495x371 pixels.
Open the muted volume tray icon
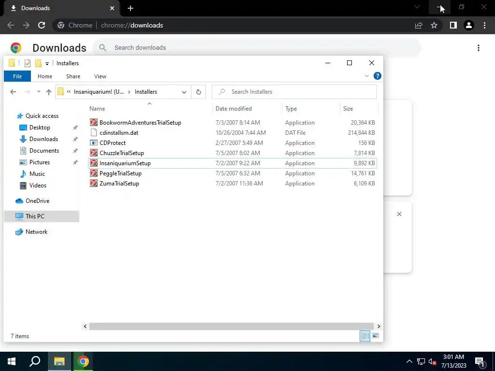432,361
